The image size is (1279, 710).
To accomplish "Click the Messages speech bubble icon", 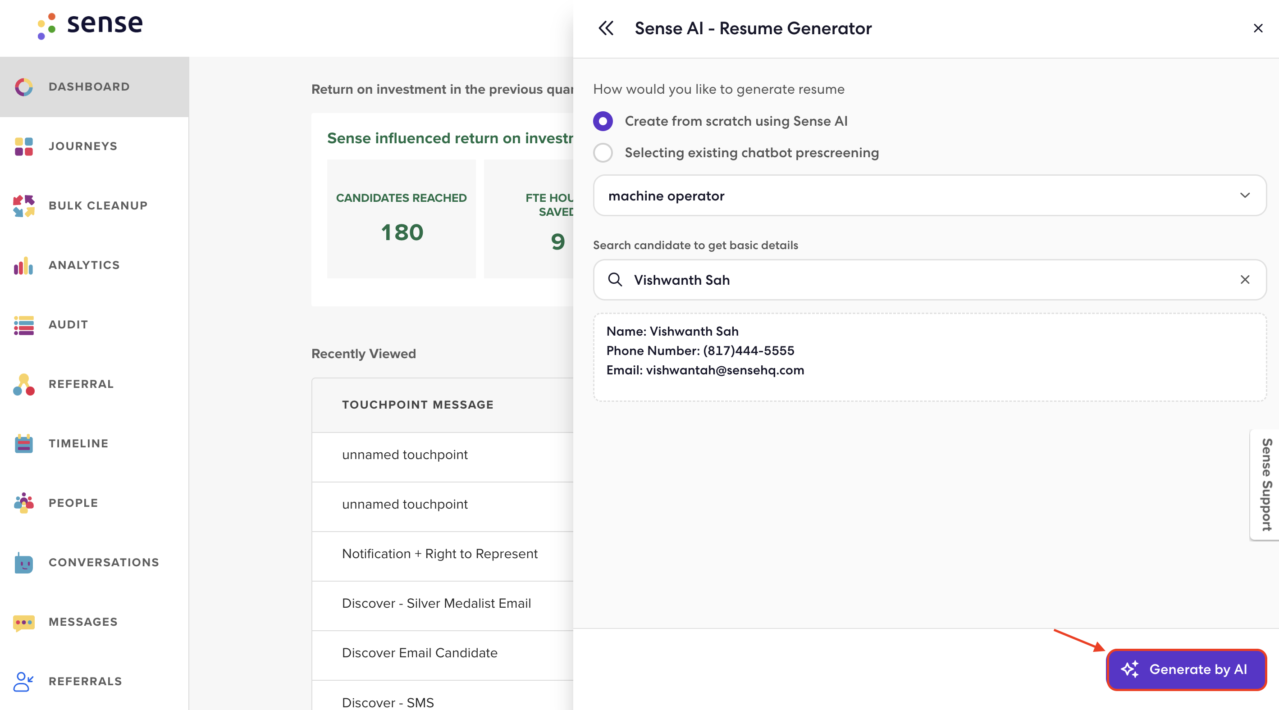I will (x=24, y=622).
